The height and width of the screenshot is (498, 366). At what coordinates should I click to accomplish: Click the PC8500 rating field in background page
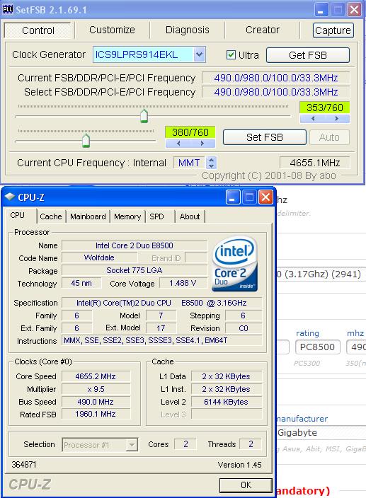(317, 347)
